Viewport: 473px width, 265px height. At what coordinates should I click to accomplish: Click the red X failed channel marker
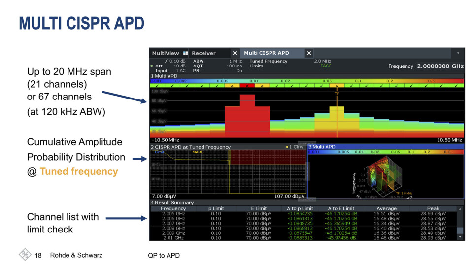pos(247,86)
